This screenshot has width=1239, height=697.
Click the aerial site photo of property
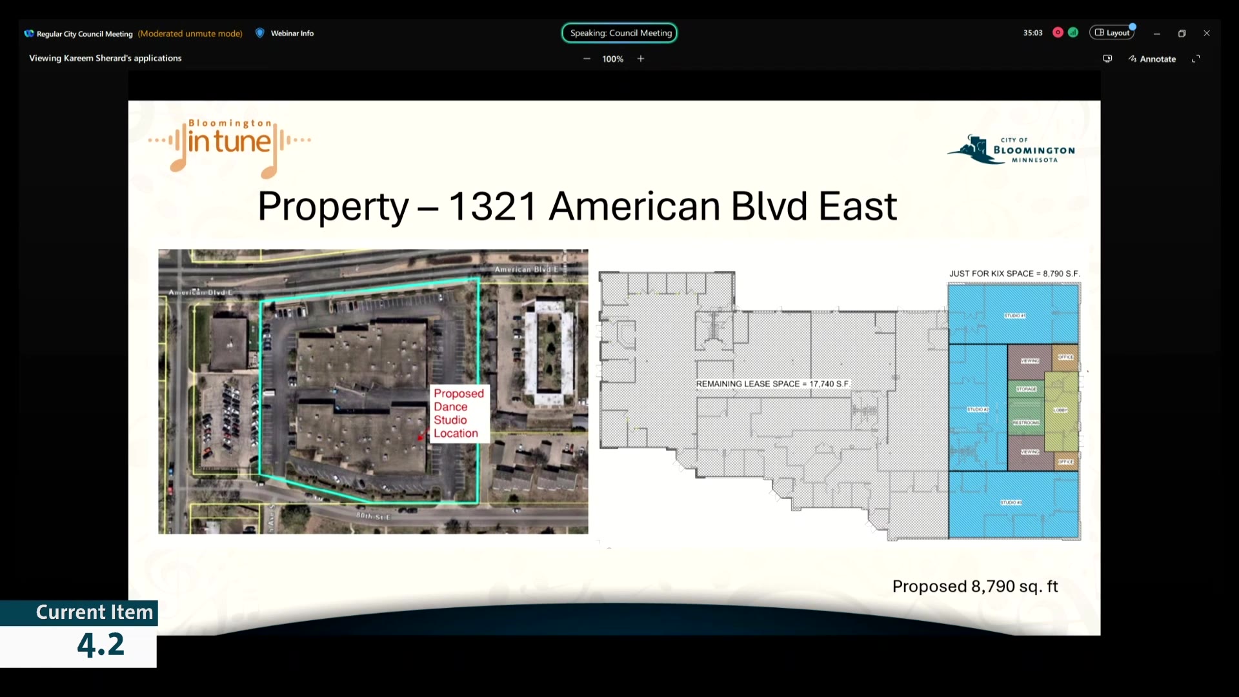tap(373, 391)
